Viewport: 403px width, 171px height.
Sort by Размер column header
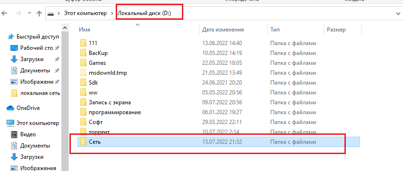[x=336, y=30]
